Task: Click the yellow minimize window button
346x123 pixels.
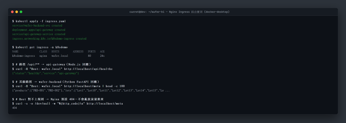Action: 17,12
